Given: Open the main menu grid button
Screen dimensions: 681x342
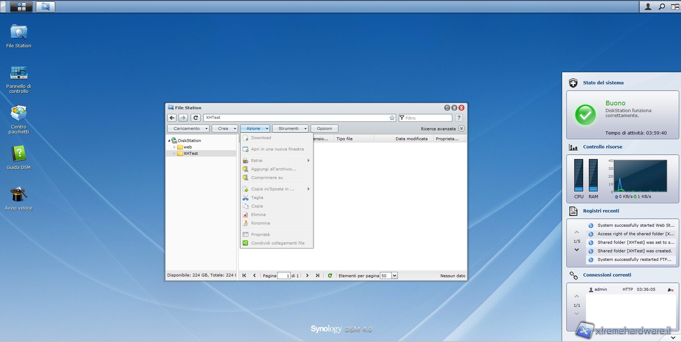Looking at the screenshot, I should (21, 6).
